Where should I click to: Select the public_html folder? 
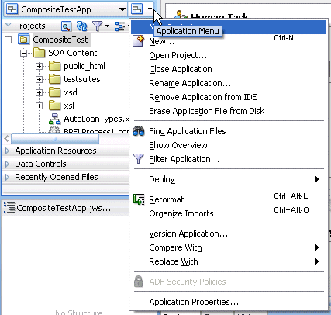point(84,66)
